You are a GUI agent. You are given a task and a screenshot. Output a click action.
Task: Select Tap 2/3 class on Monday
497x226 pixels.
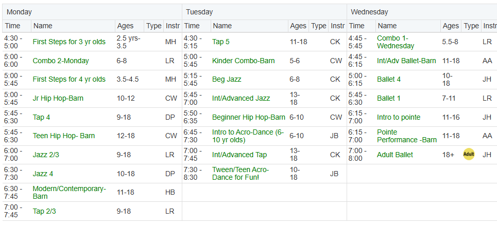pos(44,211)
